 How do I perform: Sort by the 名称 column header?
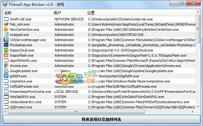27,13
